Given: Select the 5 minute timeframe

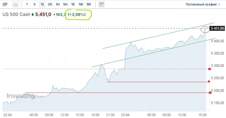Looking at the screenshot, I should coord(34,4).
